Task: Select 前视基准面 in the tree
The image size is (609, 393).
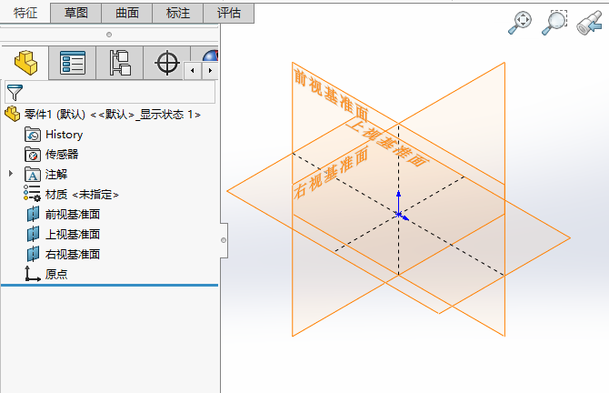Action: (73, 214)
